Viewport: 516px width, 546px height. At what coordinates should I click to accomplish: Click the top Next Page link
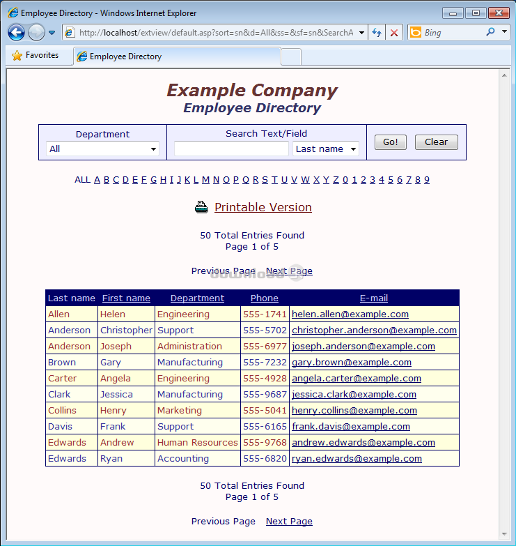click(289, 271)
